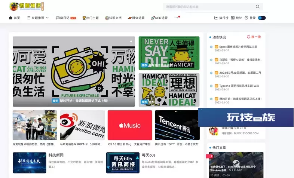Click the list icon beside 专题推荐
The image size is (294, 178).
coord(28,18)
